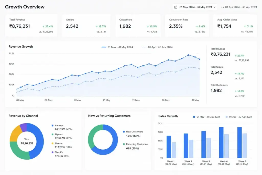Click the last May data point at 31 May
This screenshot has width=262, height=175.
click(200, 59)
